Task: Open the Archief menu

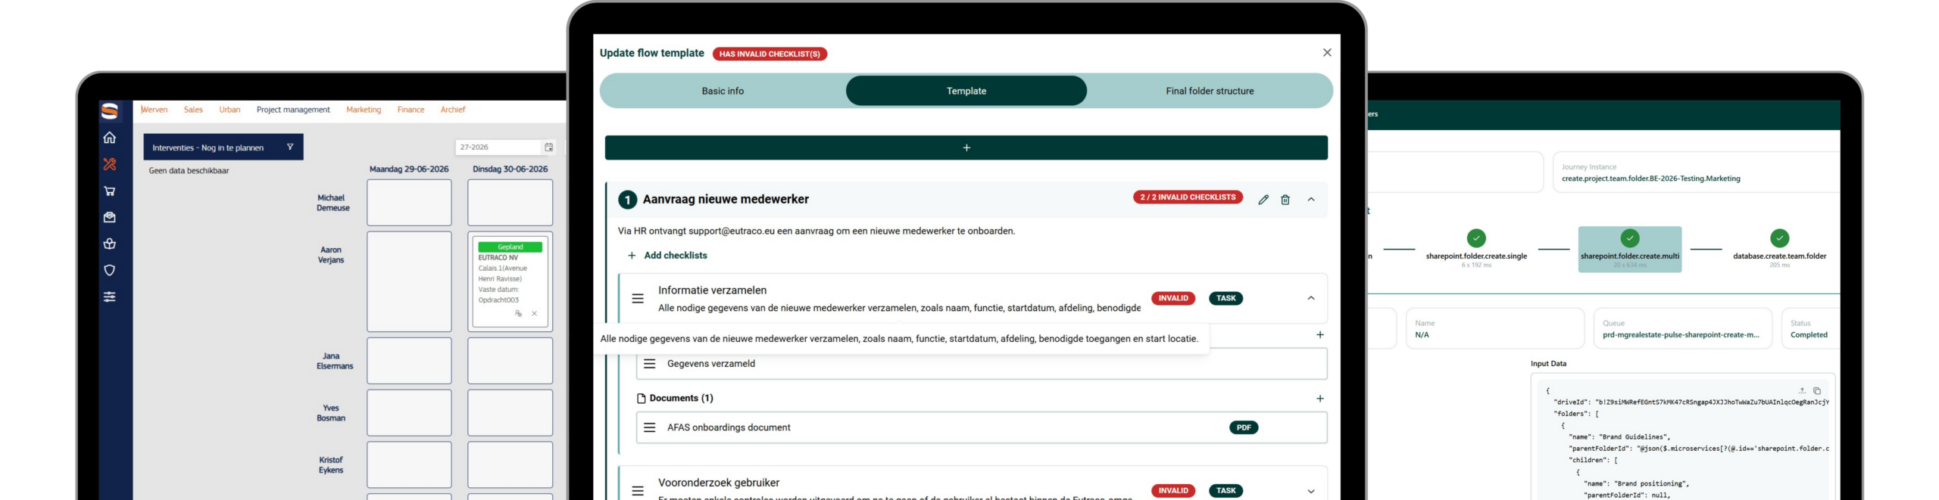Action: (453, 110)
